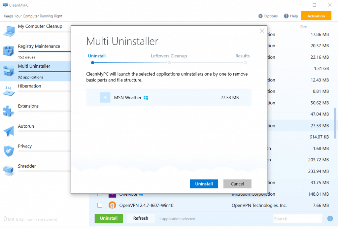Open the Registry Maintenance section
Image resolution: width=338 pixels, height=230 pixels.
39,46
